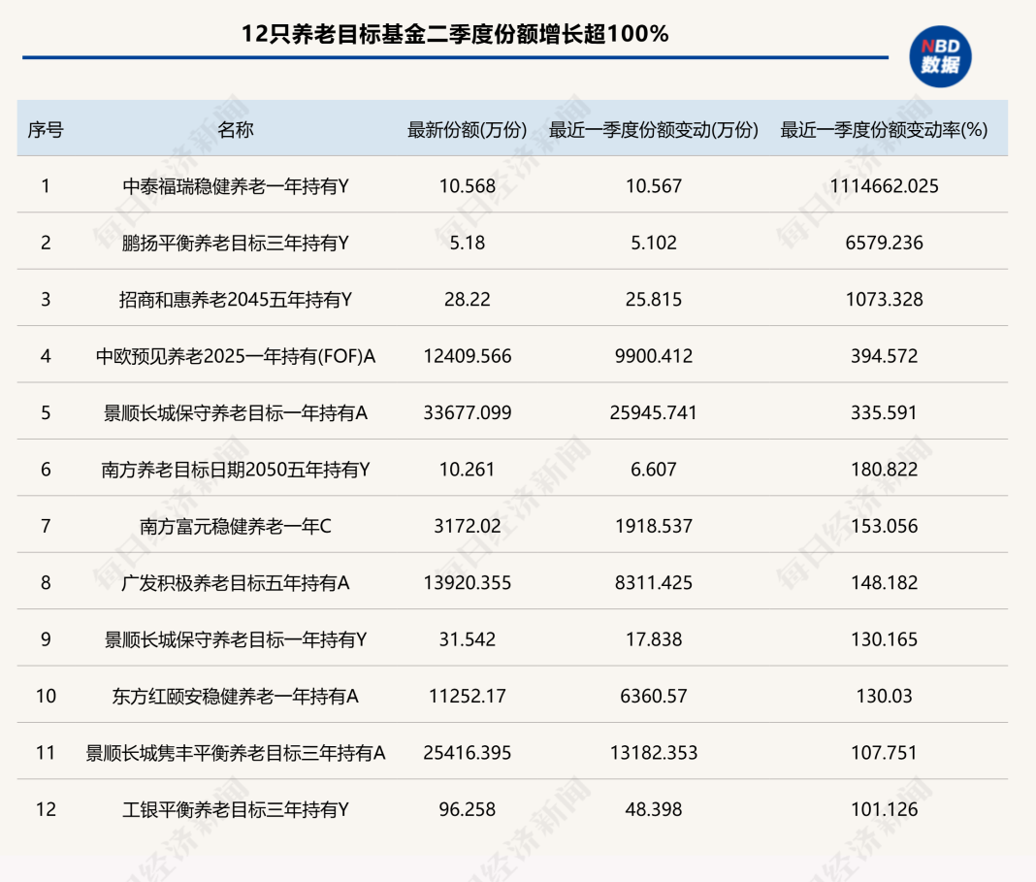The image size is (1036, 882).
Task: Click the share change 13182.353
Action: click(x=654, y=753)
